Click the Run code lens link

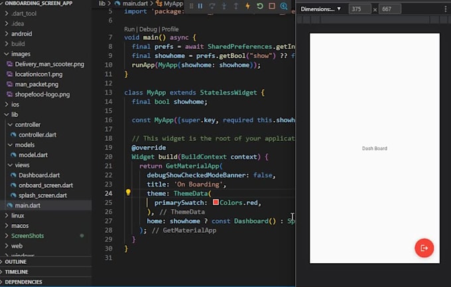coord(129,29)
